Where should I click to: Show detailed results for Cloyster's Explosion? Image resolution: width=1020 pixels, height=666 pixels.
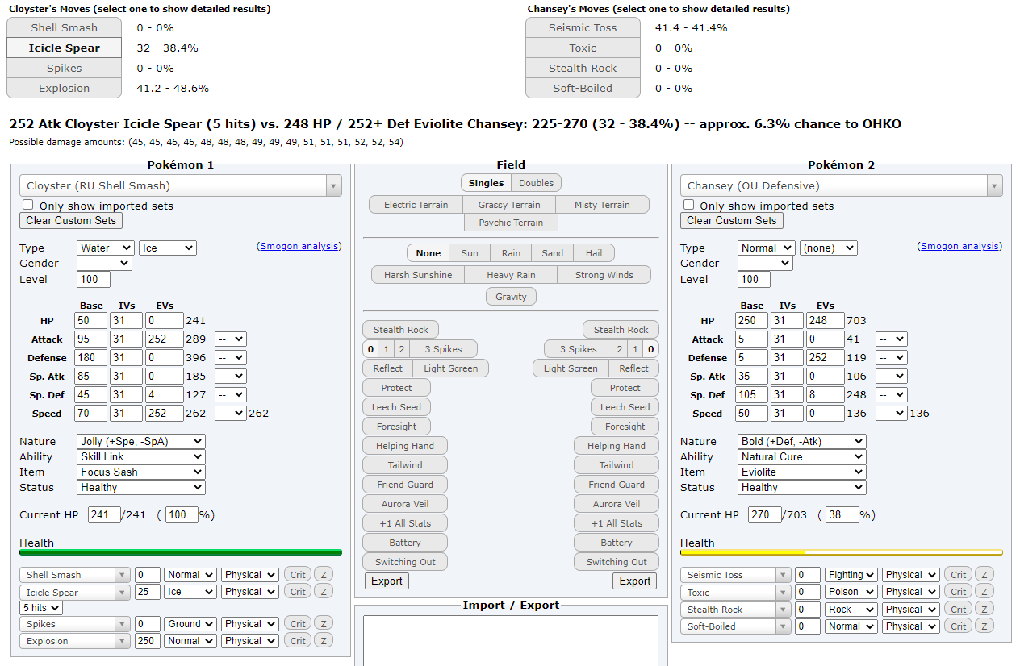click(x=64, y=88)
